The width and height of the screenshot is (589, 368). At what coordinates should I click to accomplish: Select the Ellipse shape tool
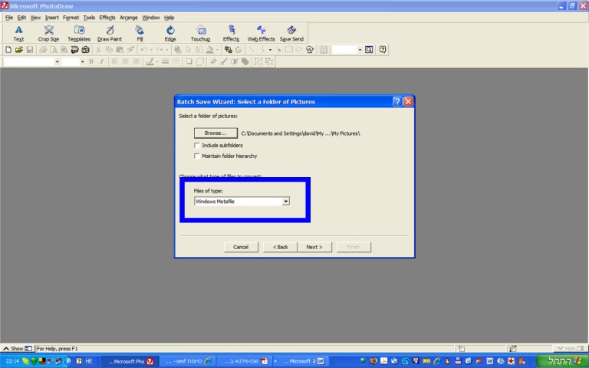point(299,50)
